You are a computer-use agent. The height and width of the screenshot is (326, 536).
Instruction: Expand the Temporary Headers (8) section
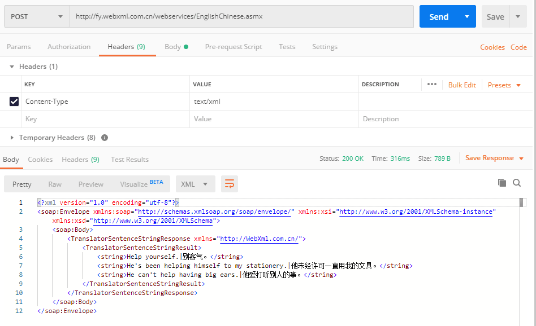[x=12, y=138]
